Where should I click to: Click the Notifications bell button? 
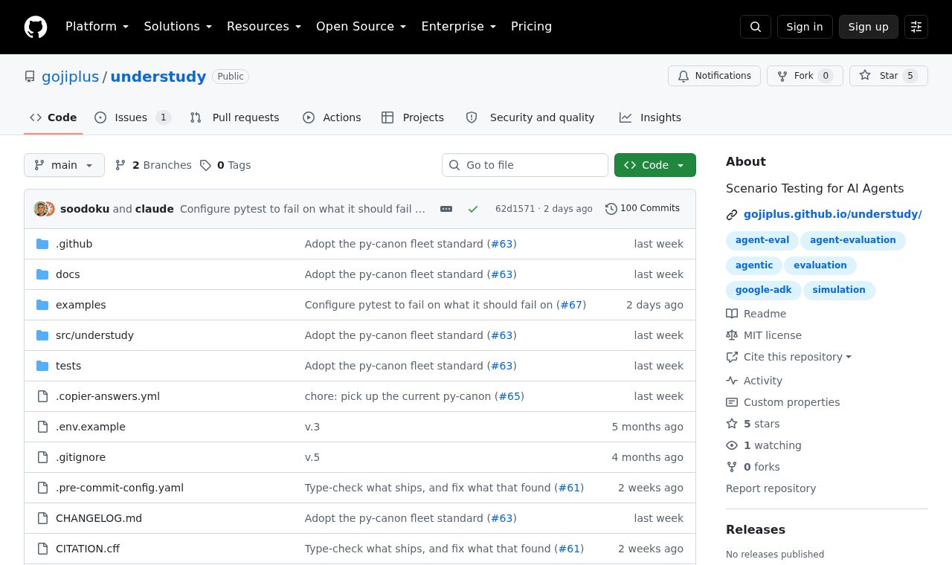[x=714, y=76]
